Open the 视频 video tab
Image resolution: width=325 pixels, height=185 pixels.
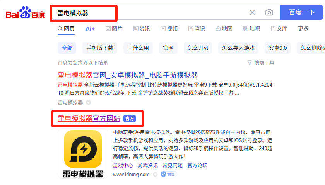[x=169, y=29]
